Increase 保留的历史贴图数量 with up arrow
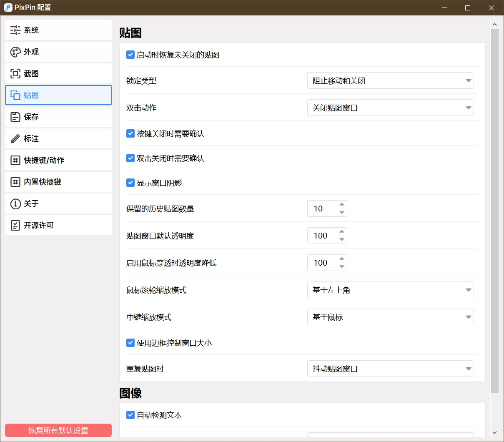Viewport: 504px width, 442px height. 342,205
